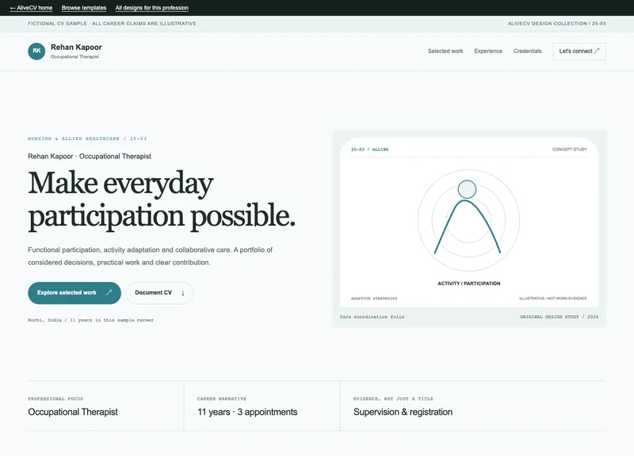Click 'CAREER NARRATIVE' label

click(222, 399)
